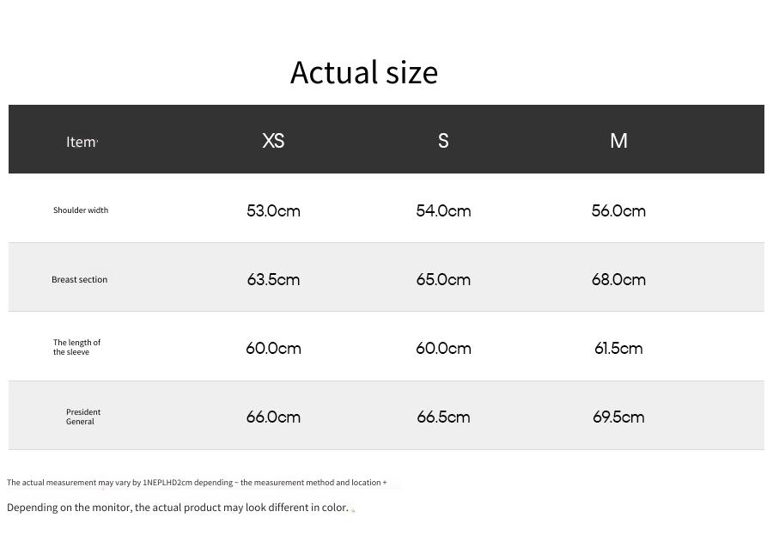Click the 63.5cm breast section value
Viewport: 773px width, 554px height.
pyautogui.click(x=273, y=280)
